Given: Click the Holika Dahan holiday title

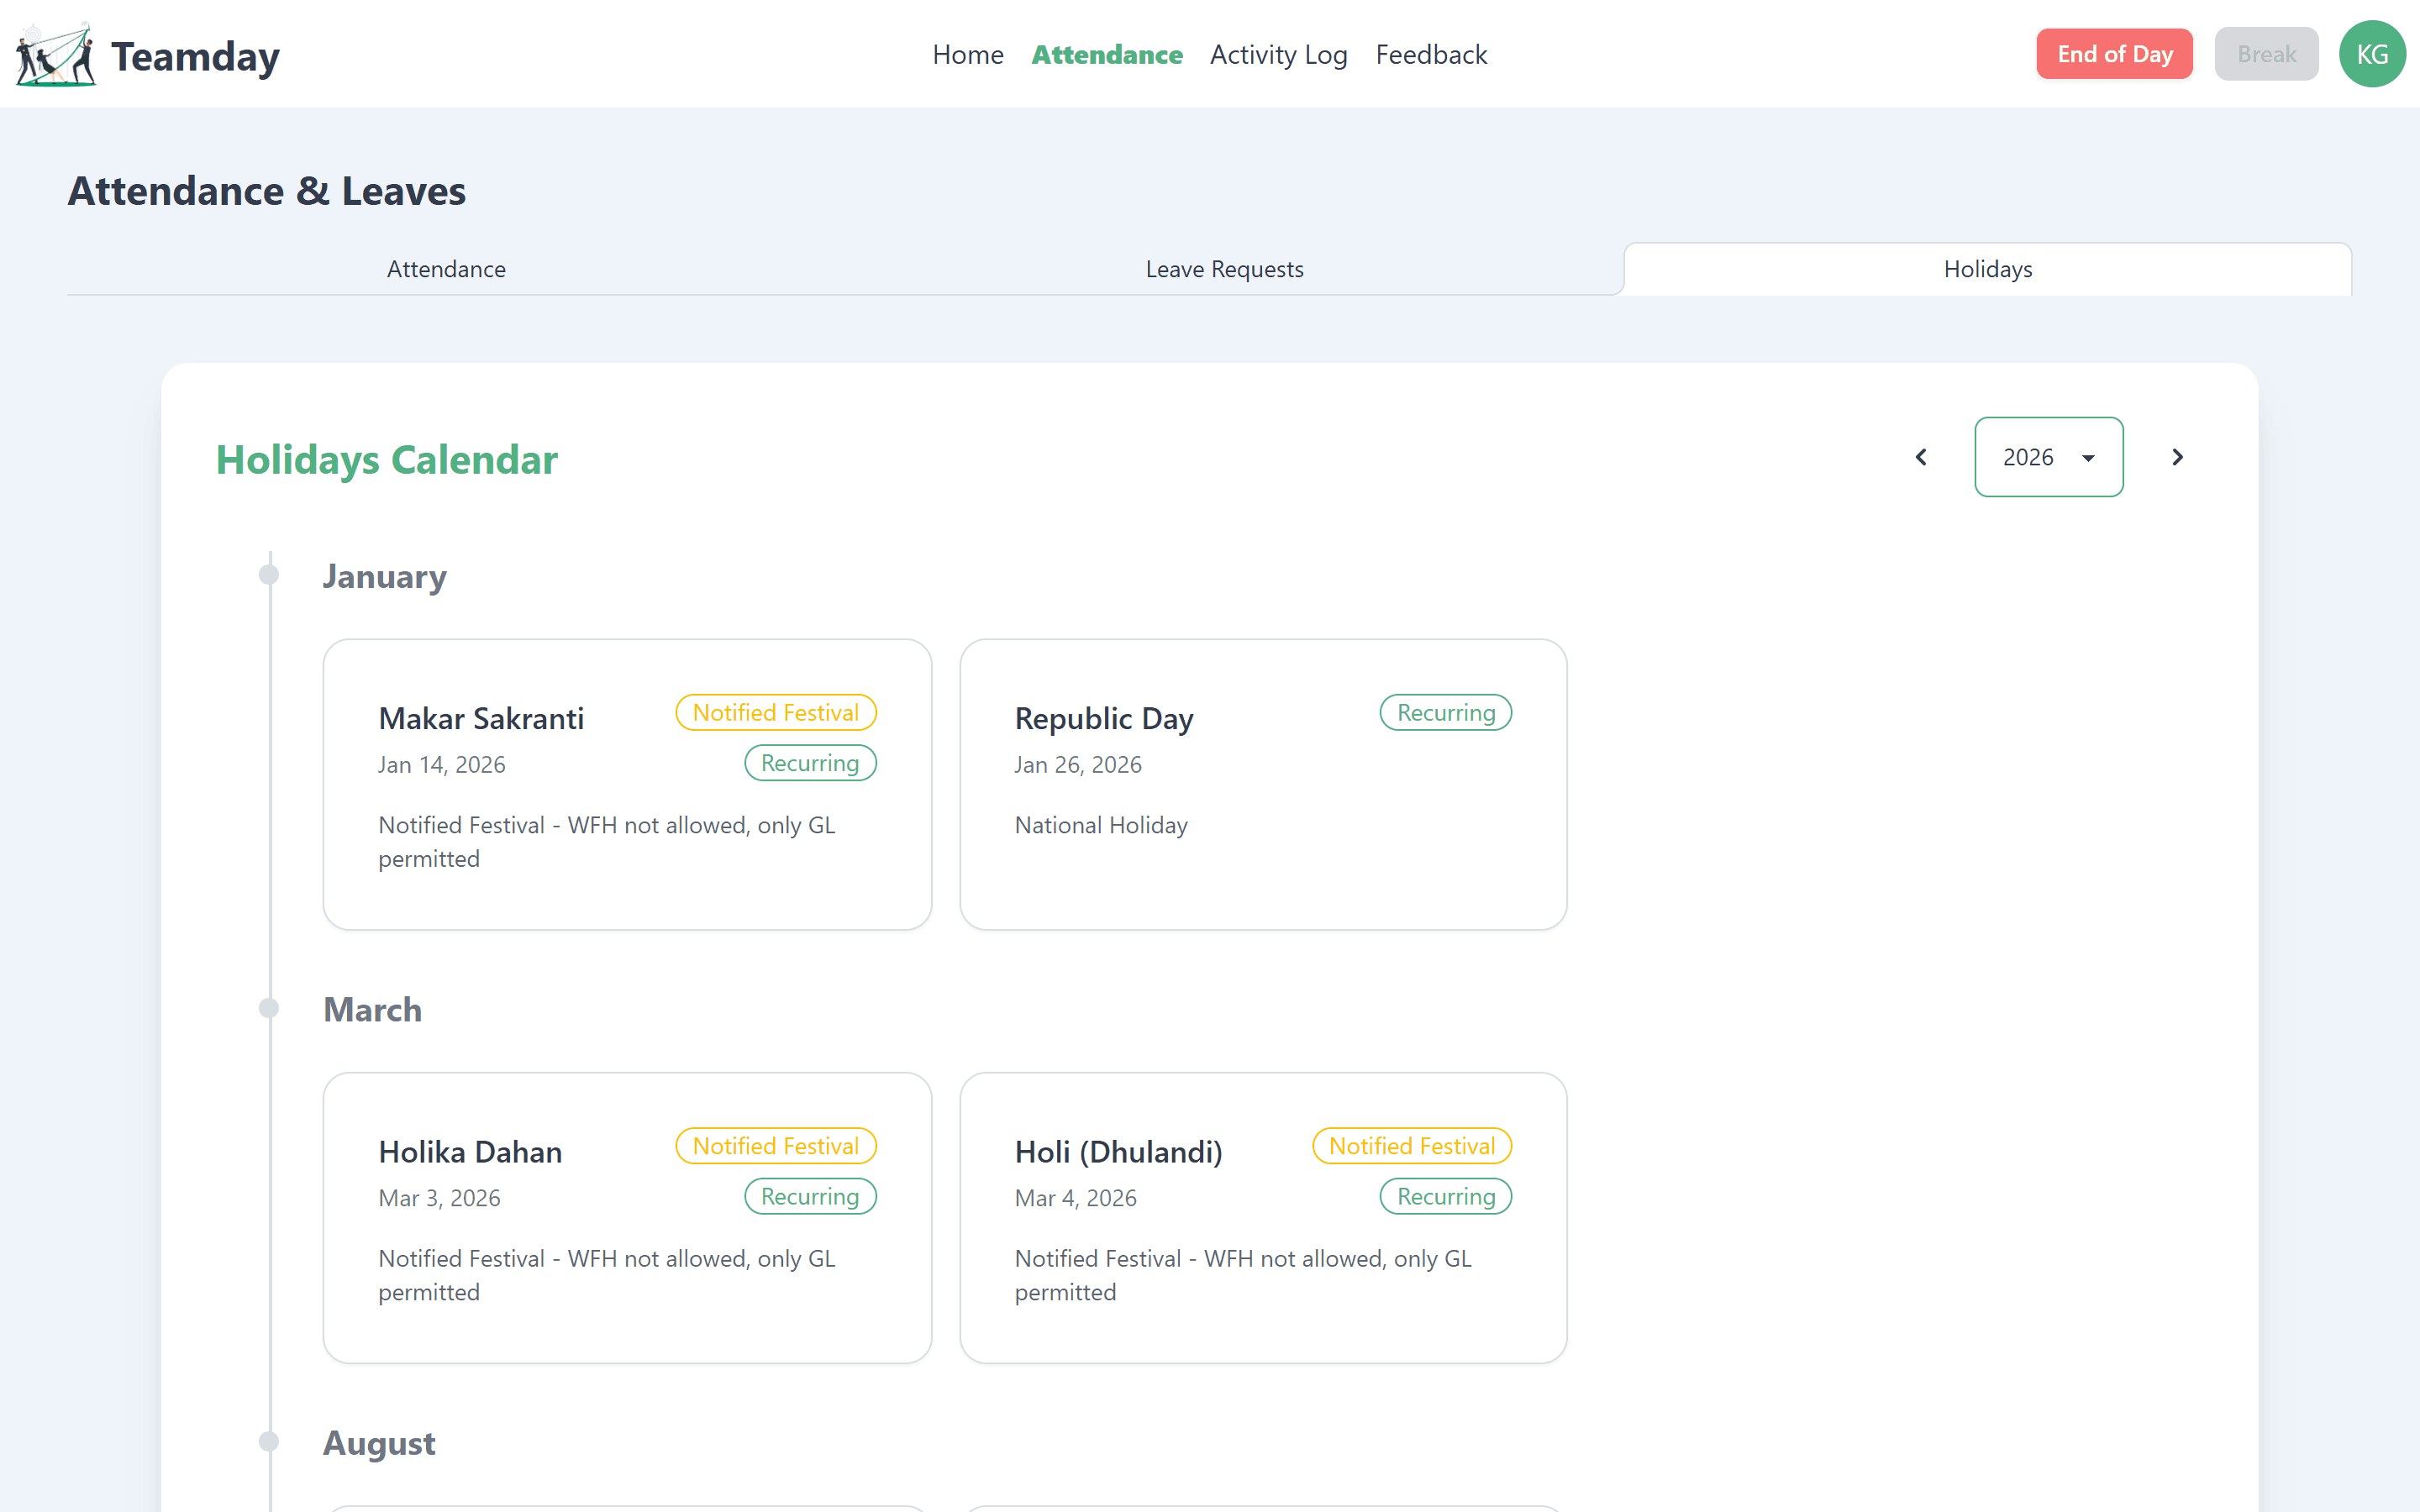Looking at the screenshot, I should 470,1152.
